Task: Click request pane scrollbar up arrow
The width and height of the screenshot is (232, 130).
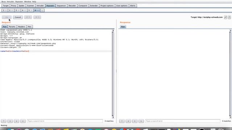Action: point(113,31)
